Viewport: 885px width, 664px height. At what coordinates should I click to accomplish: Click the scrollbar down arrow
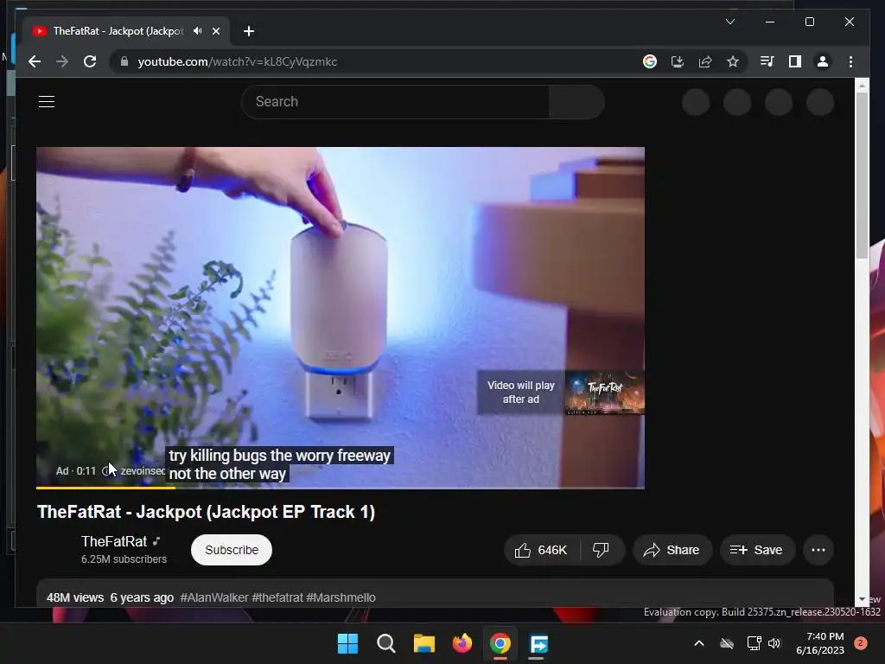[862, 599]
